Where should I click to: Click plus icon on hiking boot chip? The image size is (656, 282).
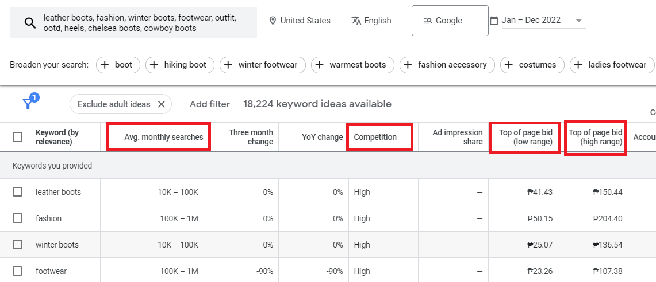pos(155,65)
